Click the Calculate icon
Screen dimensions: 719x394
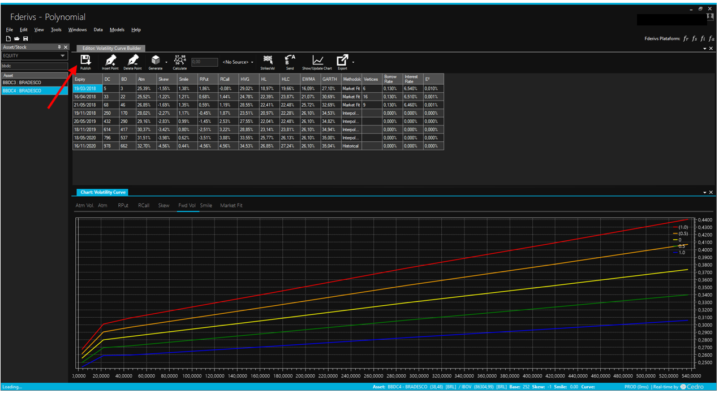click(180, 60)
